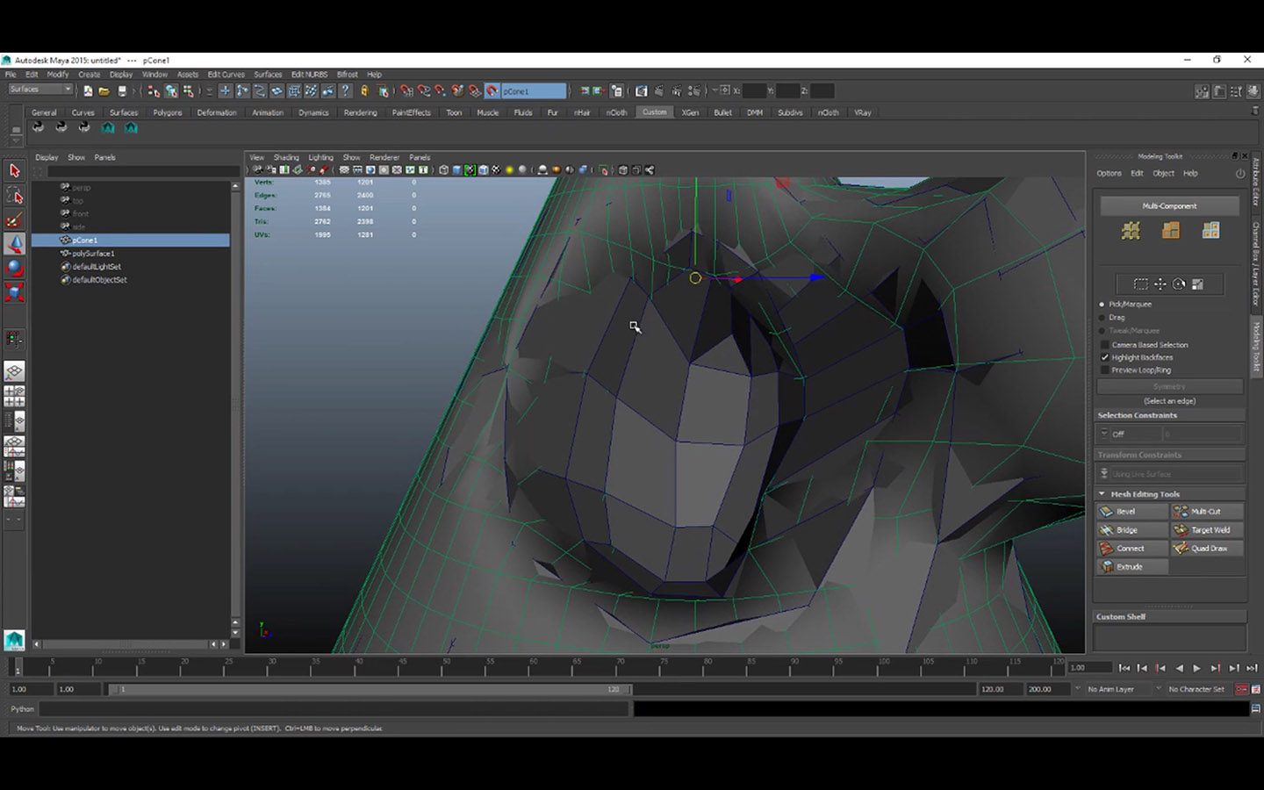Select polySurface1 in outliner
This screenshot has width=1264, height=790.
pos(93,253)
